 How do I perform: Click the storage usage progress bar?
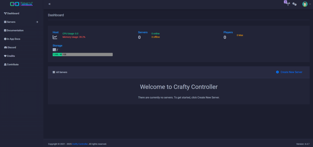pos(83,54)
